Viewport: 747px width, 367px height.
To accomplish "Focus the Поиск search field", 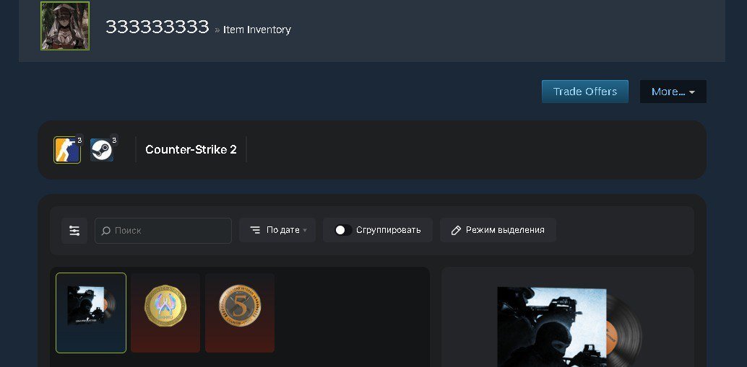I will pos(163,231).
